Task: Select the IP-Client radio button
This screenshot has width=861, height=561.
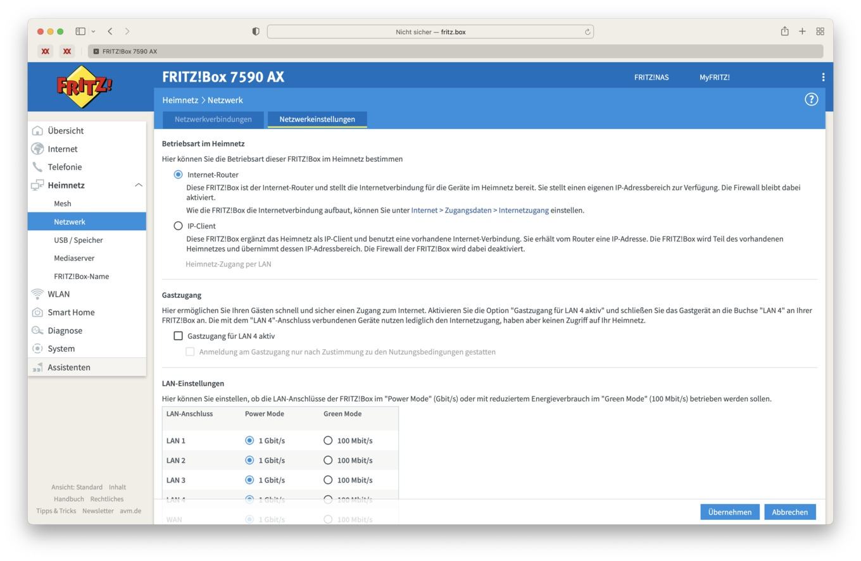Action: pos(178,226)
